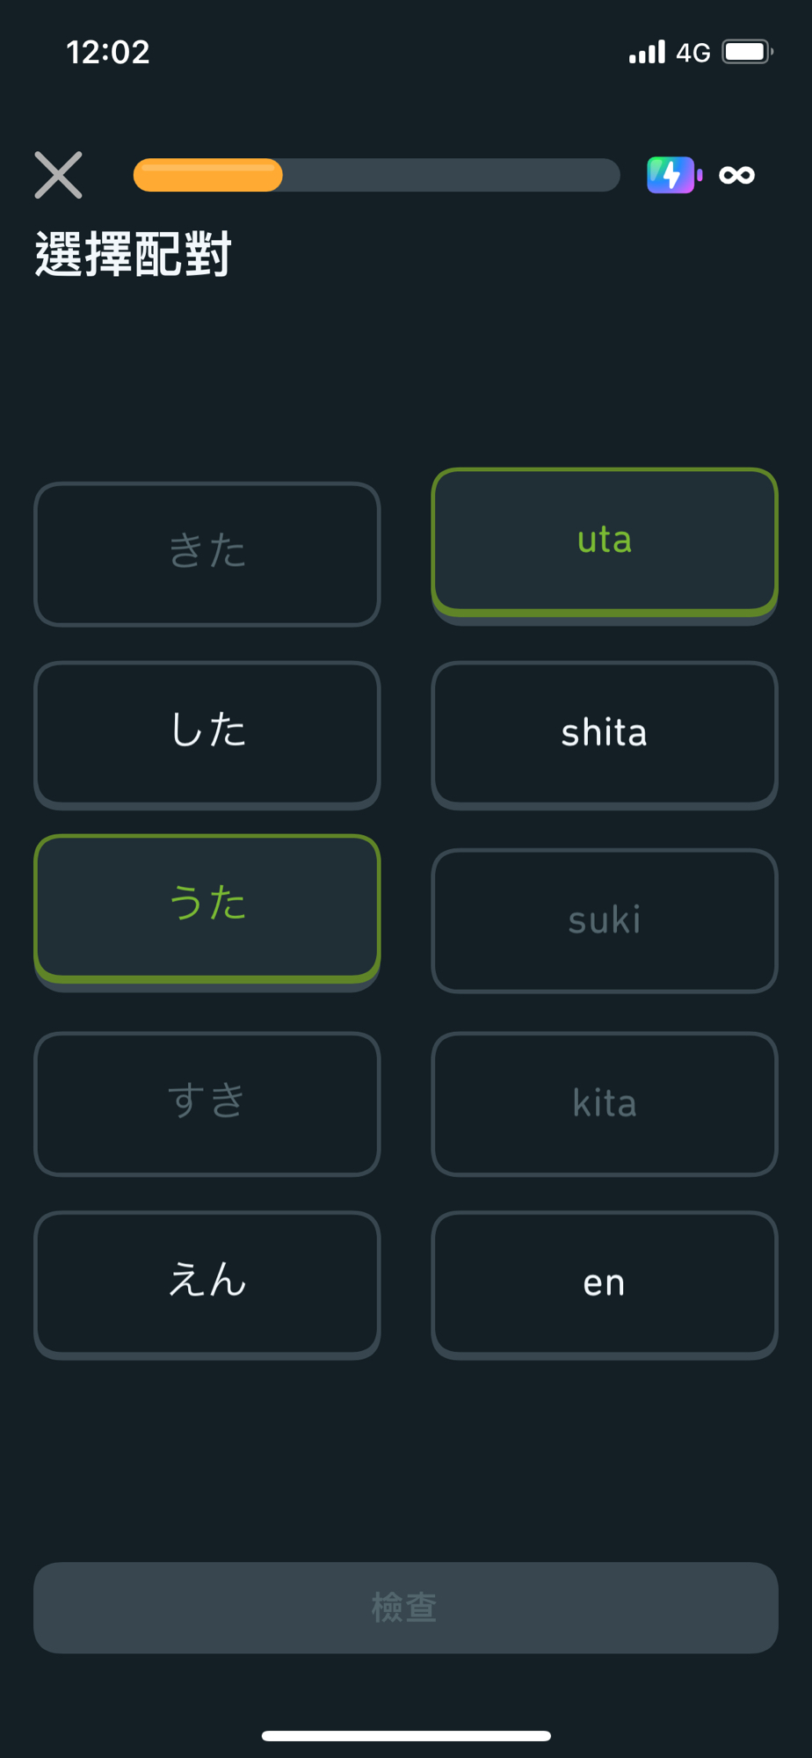Tap the cellular signal bars icon
812x1758 pixels.
[x=647, y=53]
